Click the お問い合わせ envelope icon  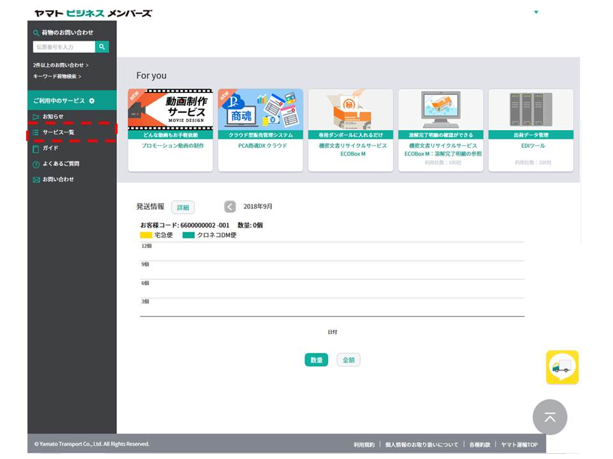pos(36,180)
